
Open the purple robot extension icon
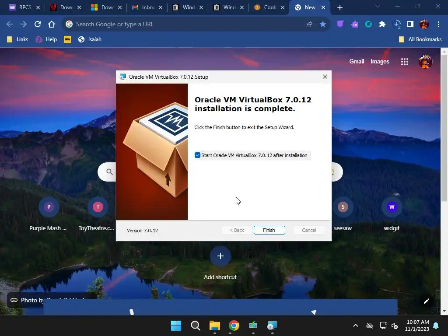pos(354,24)
